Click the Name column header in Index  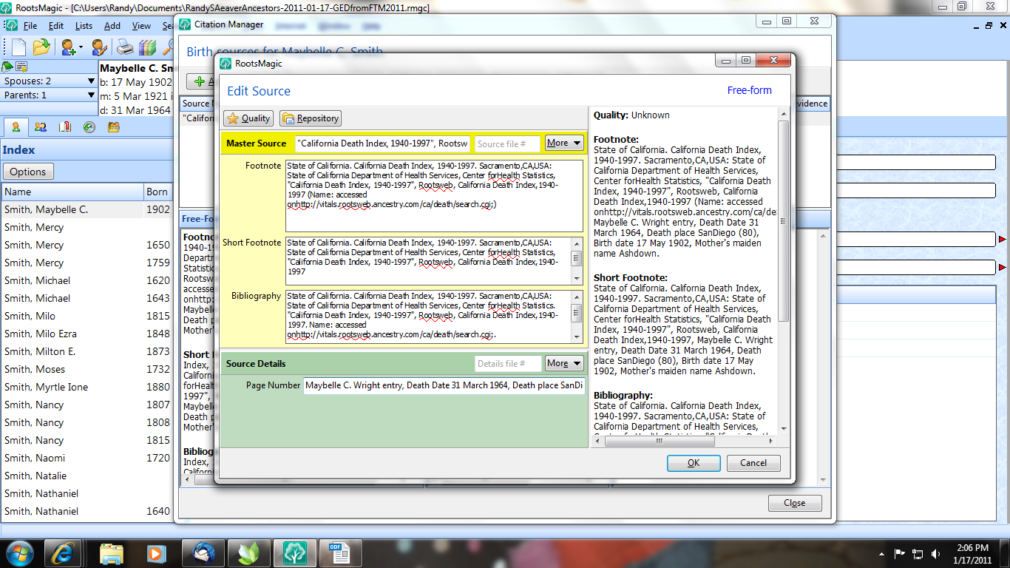(x=72, y=192)
